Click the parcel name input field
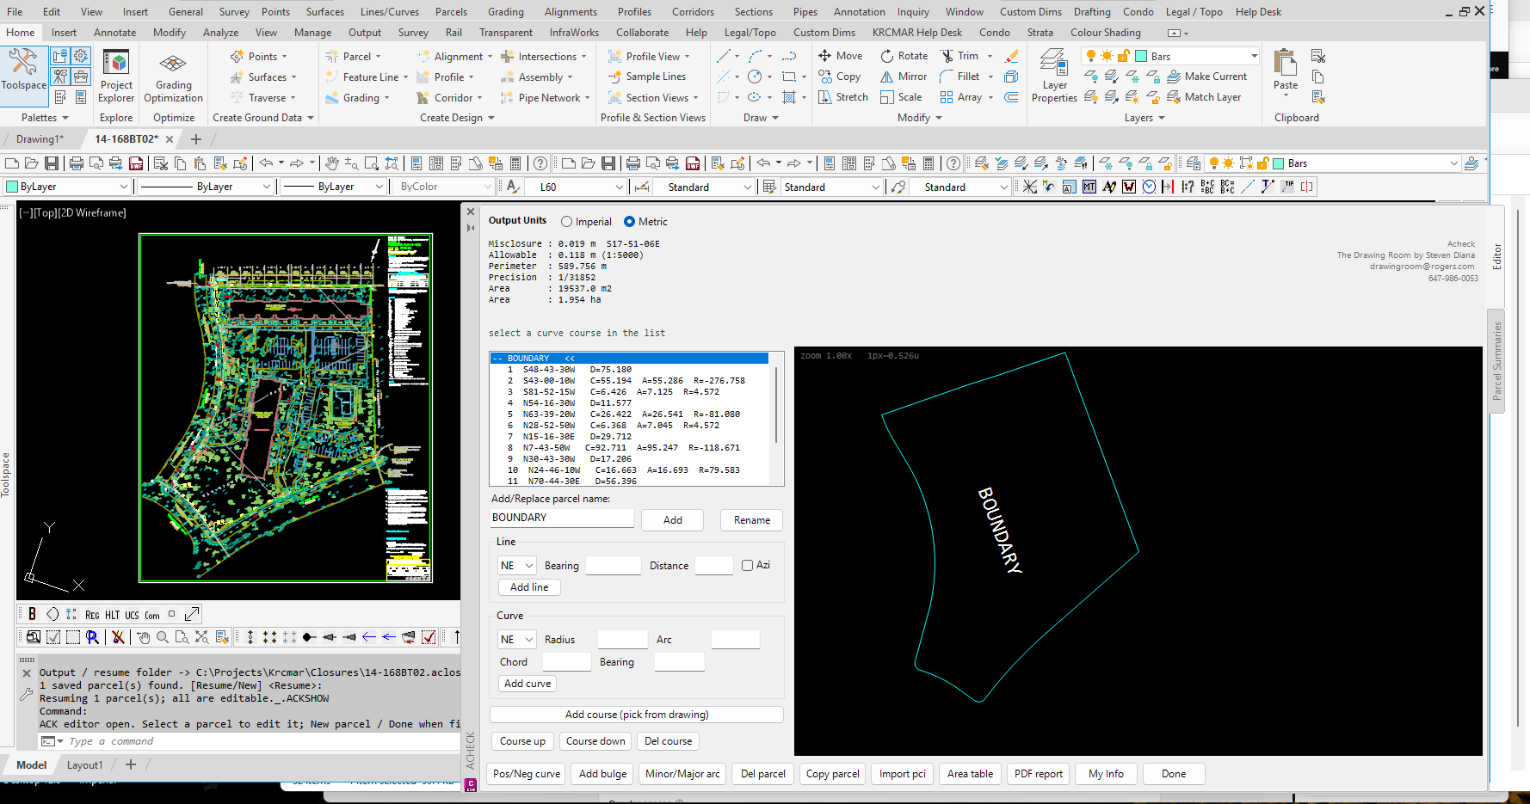The image size is (1530, 804). pos(562,518)
